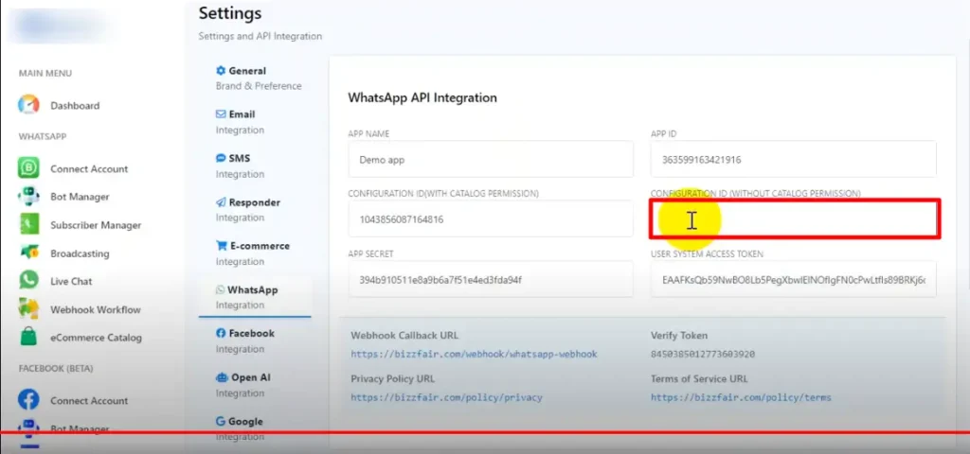
Task: Focus the Configuration ID without catalog field
Action: (793, 219)
